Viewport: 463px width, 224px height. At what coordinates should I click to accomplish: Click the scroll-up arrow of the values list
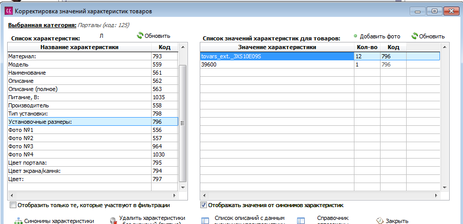point(445,47)
